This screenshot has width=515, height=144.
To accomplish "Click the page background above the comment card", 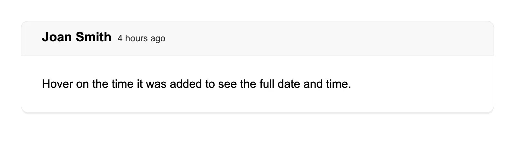I will pos(257,10).
